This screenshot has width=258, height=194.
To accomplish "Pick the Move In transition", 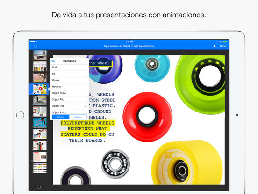I will tap(69, 86).
